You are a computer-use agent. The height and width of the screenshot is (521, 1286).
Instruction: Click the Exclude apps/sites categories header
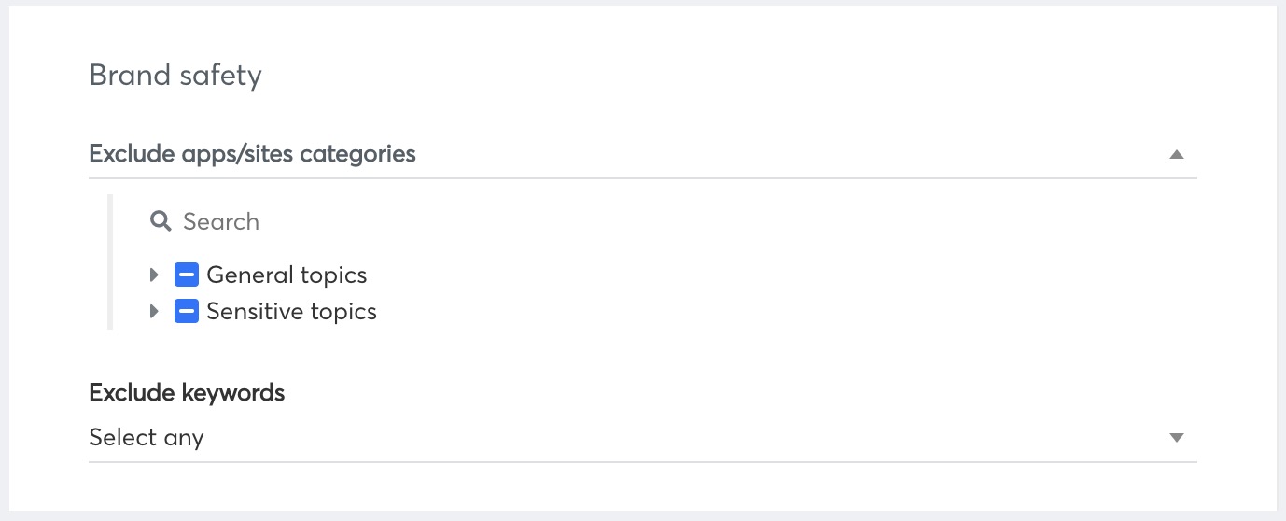pyautogui.click(x=642, y=154)
